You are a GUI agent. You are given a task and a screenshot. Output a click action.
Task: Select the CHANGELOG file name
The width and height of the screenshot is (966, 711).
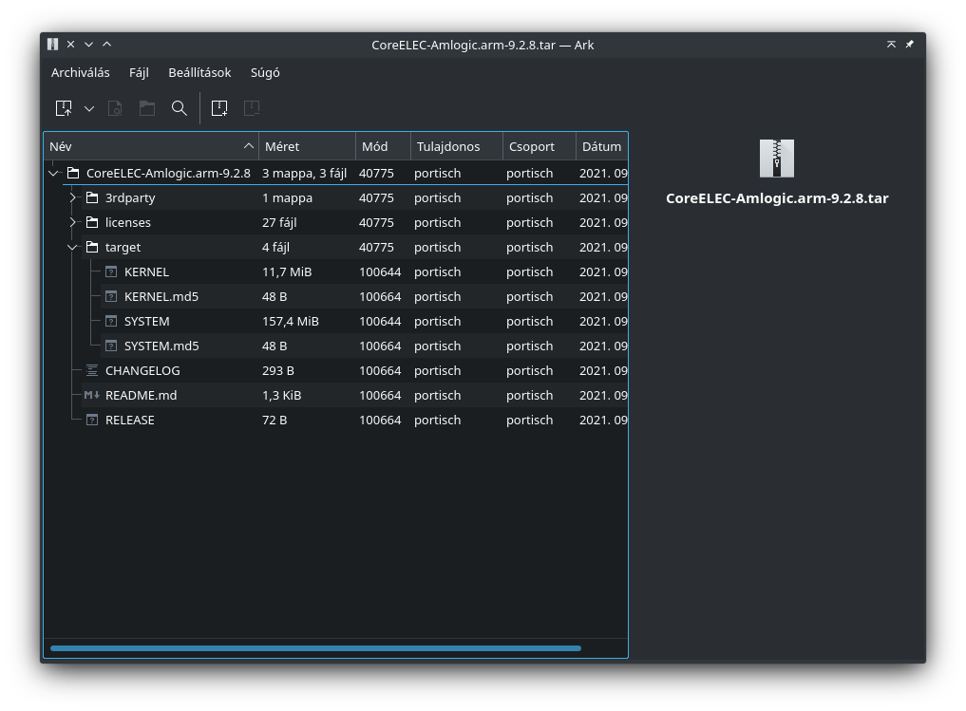tap(142, 370)
